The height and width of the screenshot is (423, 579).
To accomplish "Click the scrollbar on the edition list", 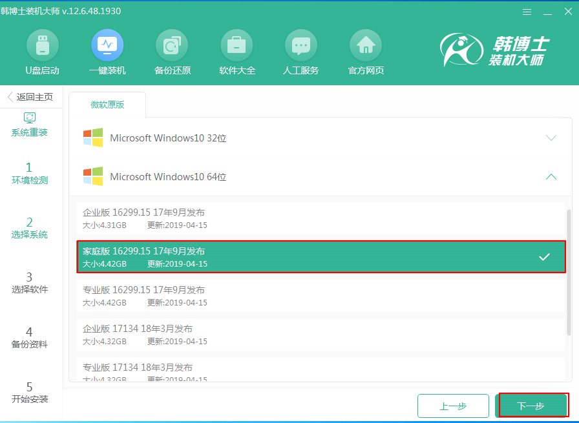I will (568, 258).
